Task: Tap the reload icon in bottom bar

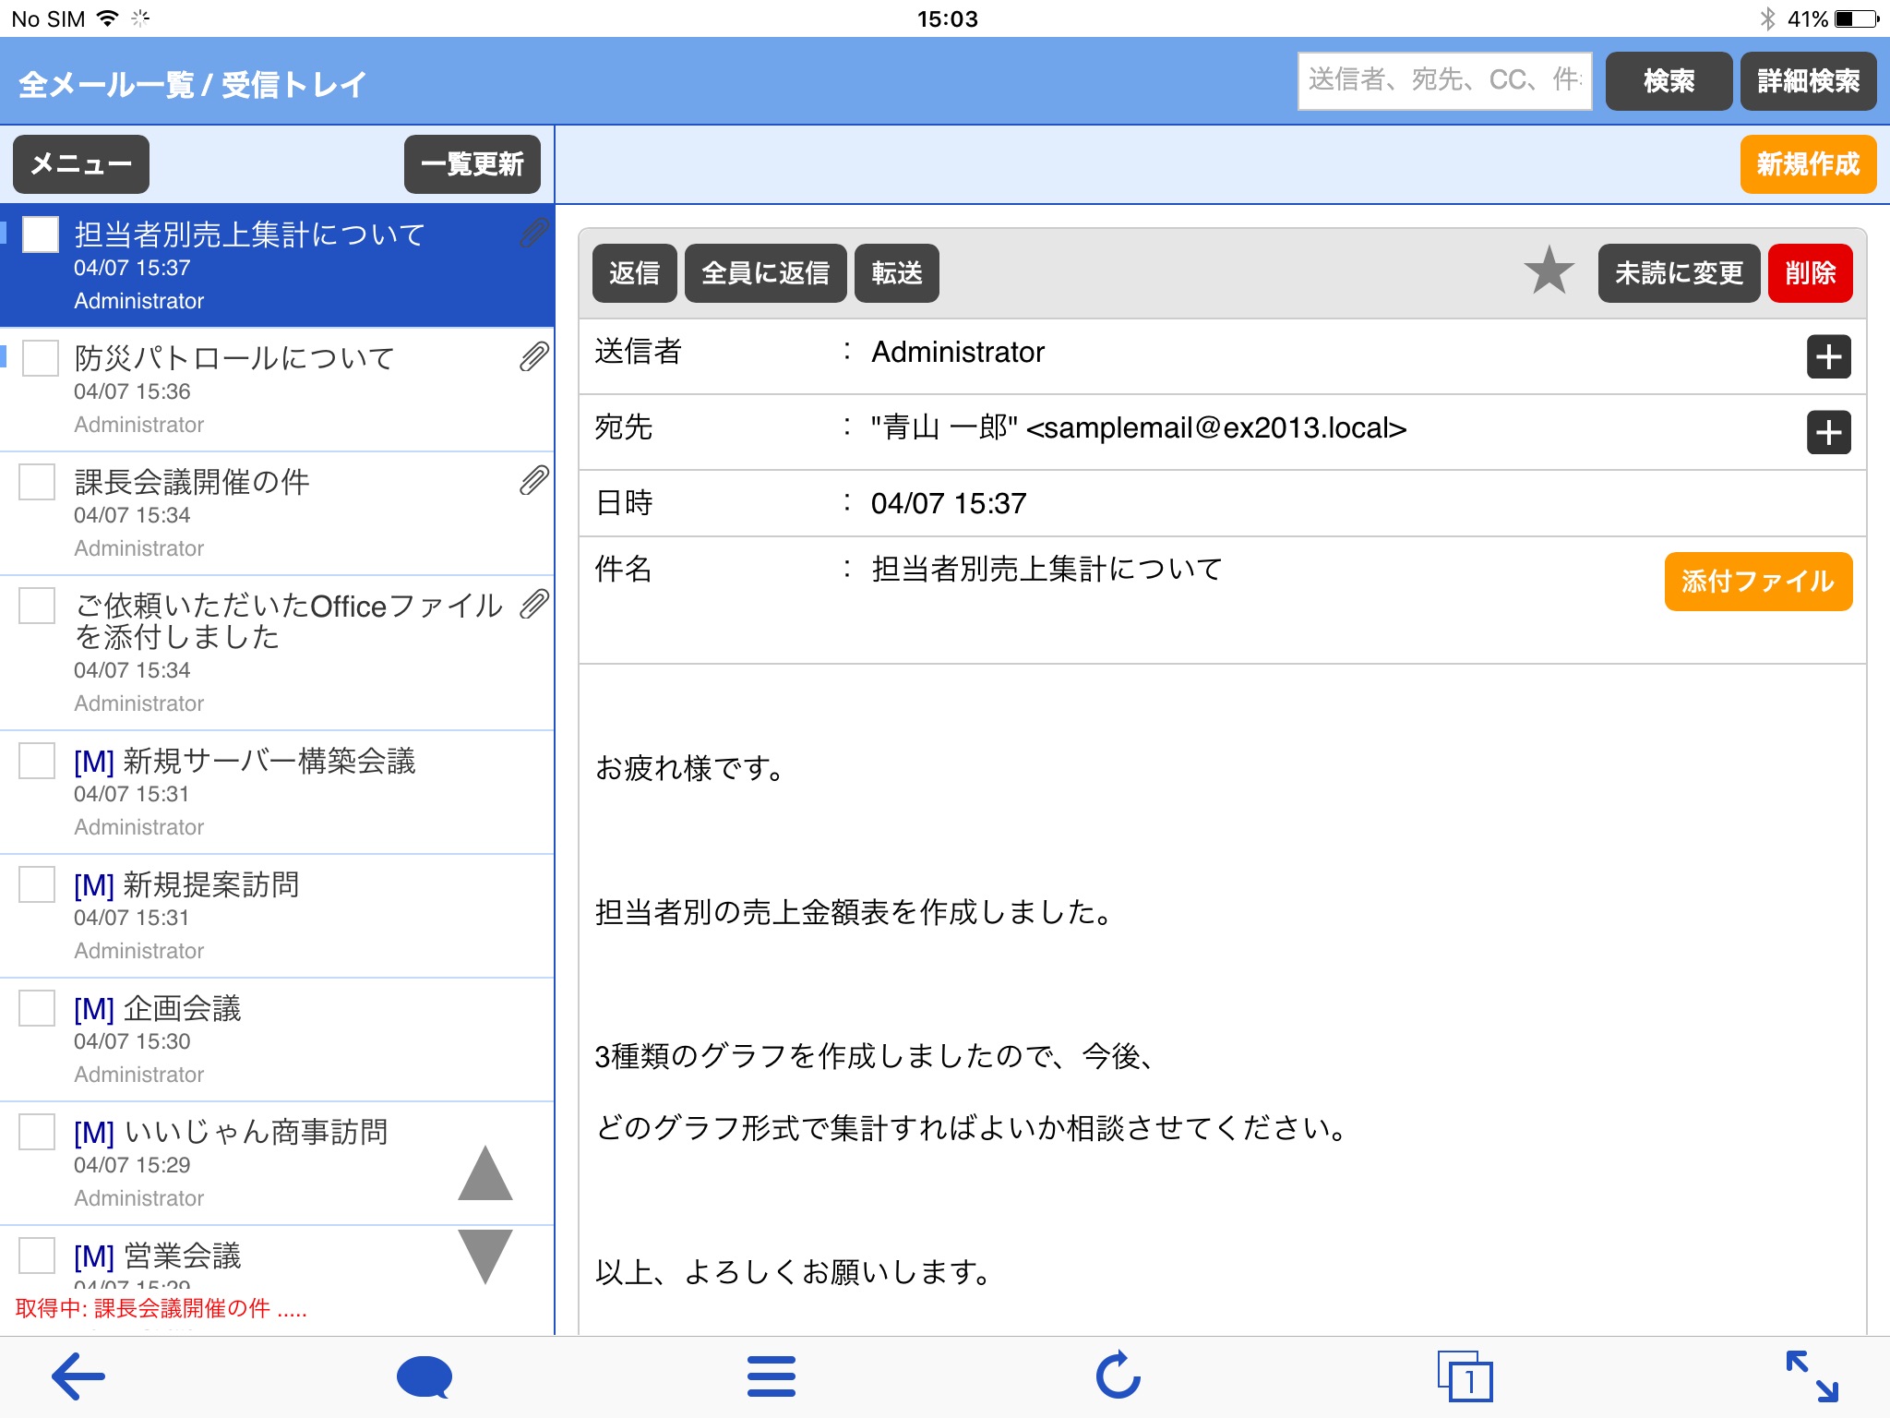Action: pyautogui.click(x=1118, y=1376)
